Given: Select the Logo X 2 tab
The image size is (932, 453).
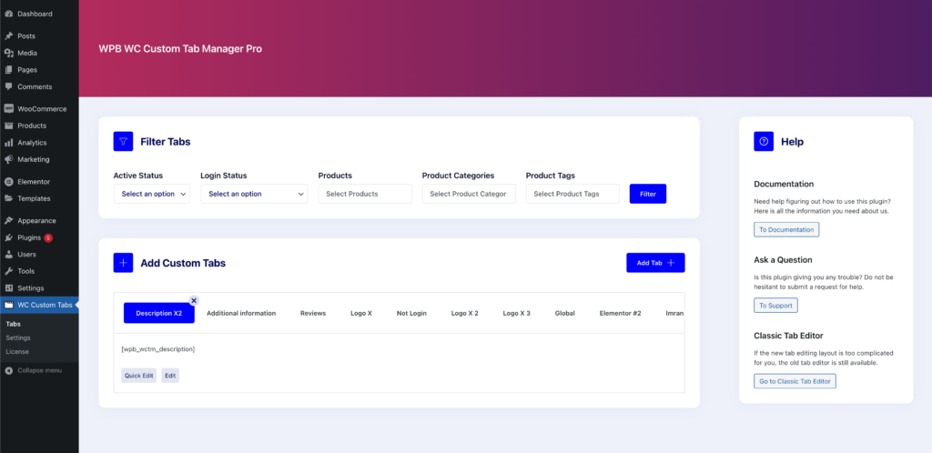Looking at the screenshot, I should pos(465,313).
